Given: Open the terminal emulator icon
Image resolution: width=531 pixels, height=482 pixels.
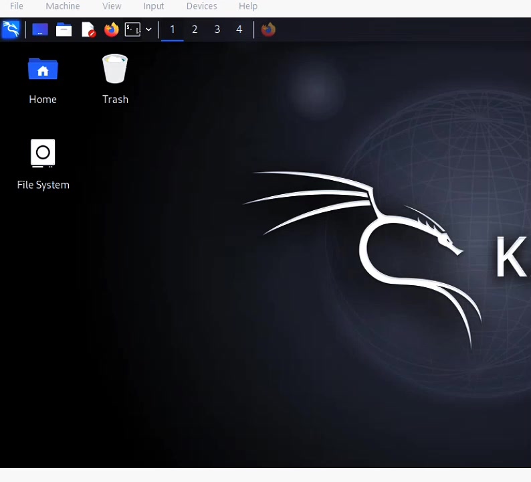Looking at the screenshot, I should point(132,30).
